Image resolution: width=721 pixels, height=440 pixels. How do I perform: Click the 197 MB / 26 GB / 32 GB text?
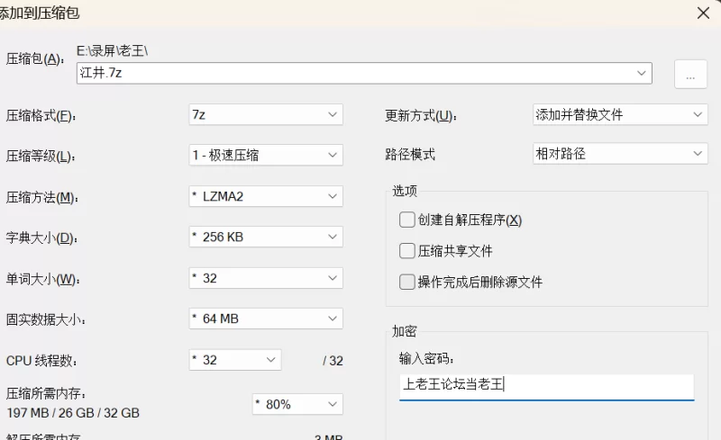[73, 413]
